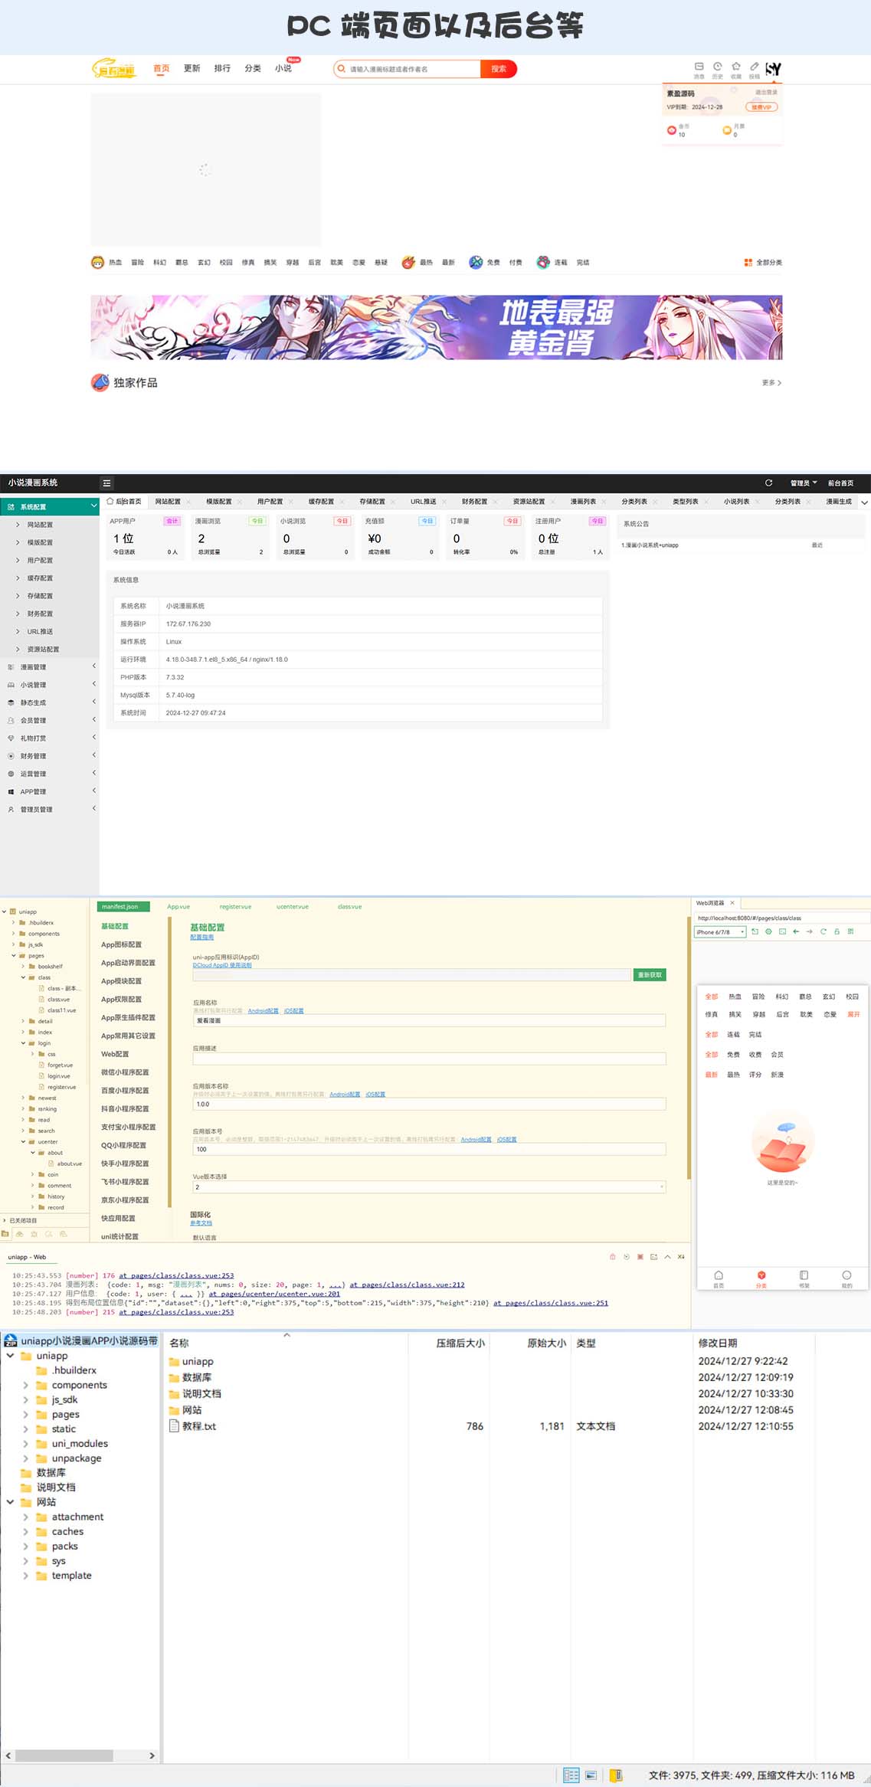
Task: Click the orange 搜索 search button
Action: [498, 69]
